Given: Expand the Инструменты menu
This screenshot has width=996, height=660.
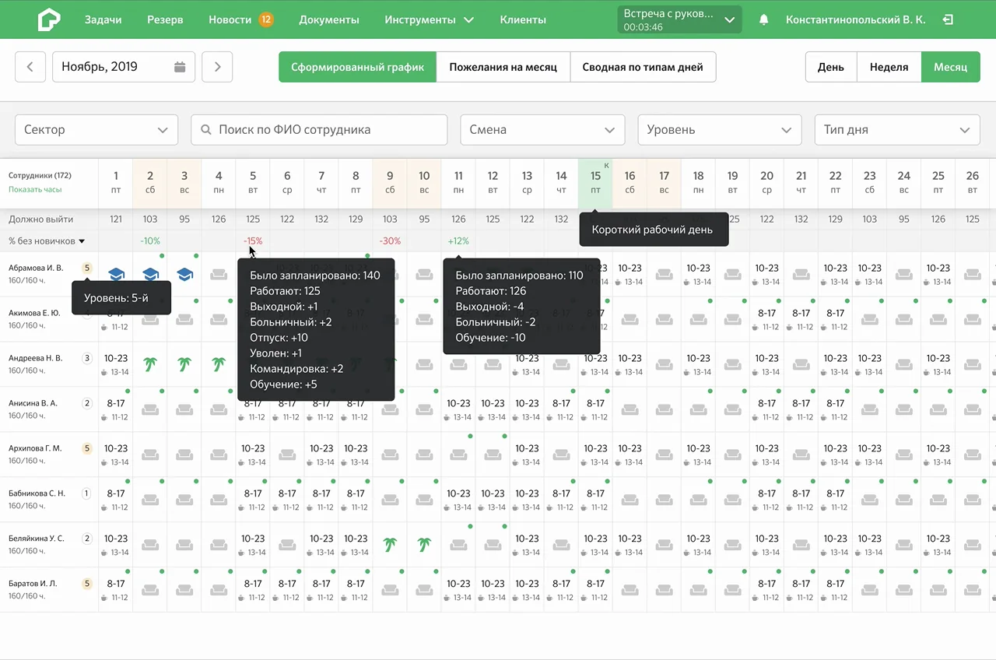Looking at the screenshot, I should tap(430, 19).
